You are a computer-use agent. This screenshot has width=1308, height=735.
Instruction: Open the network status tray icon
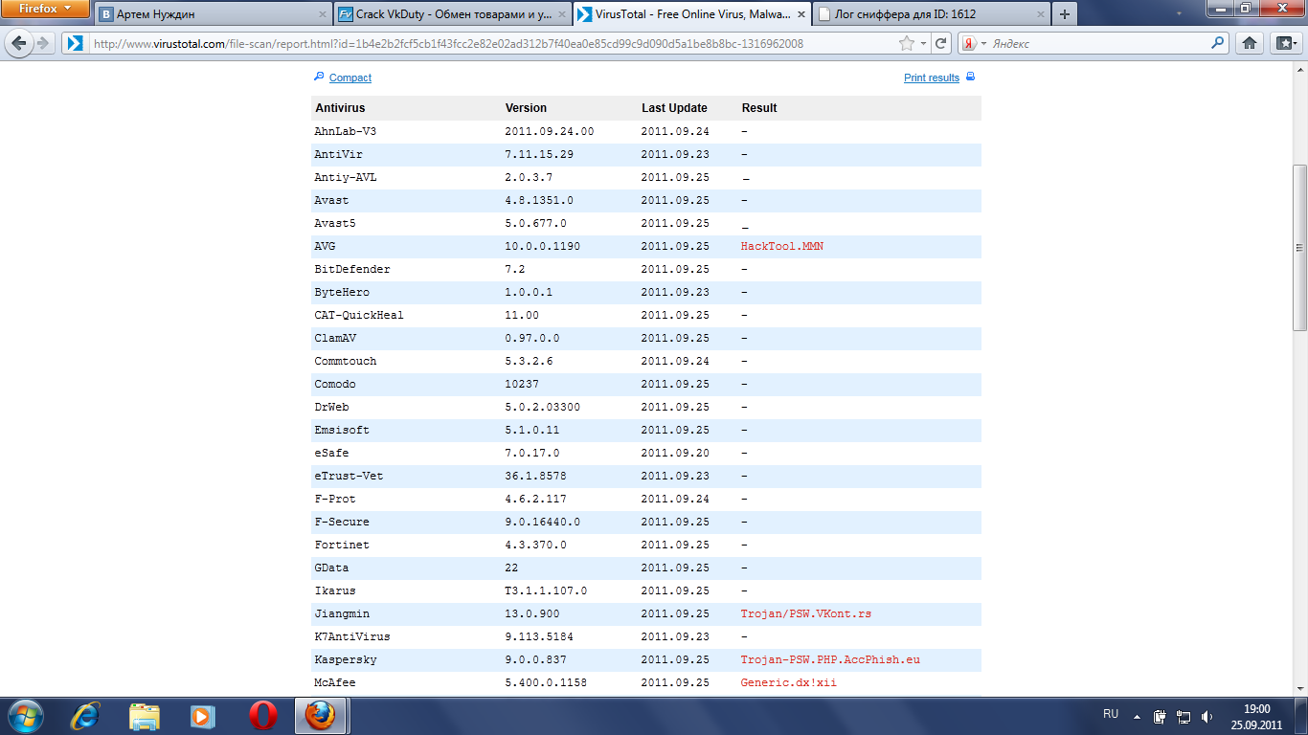pos(1184,716)
